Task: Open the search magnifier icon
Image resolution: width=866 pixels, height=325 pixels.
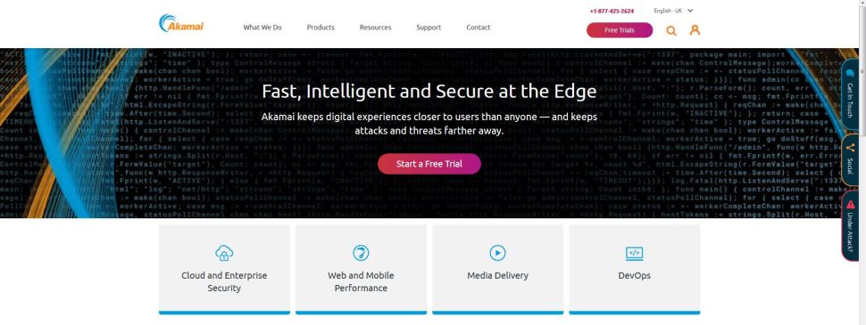Action: point(671,30)
